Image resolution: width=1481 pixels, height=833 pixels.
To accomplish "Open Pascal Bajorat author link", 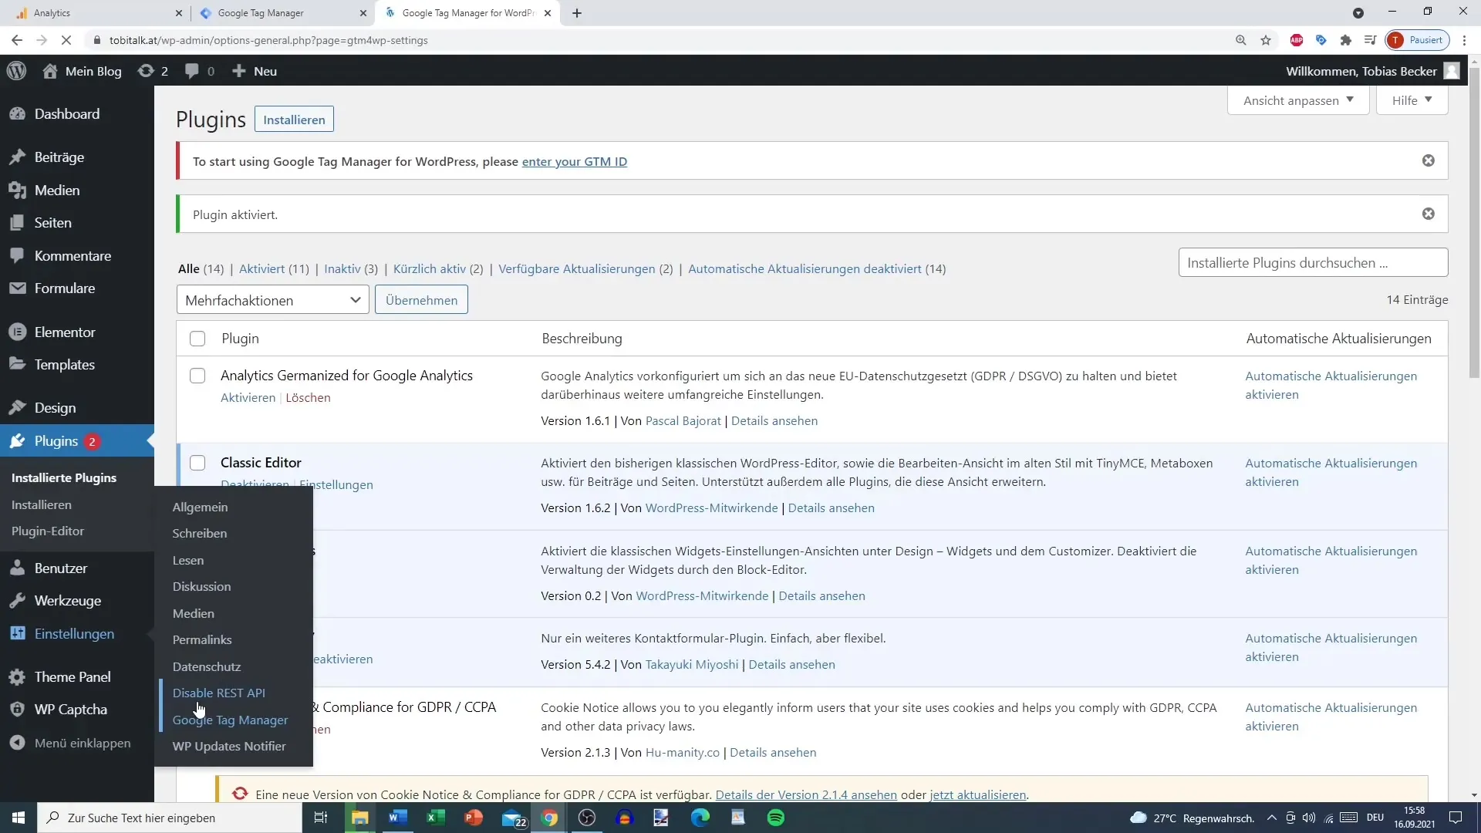I will click(683, 421).
